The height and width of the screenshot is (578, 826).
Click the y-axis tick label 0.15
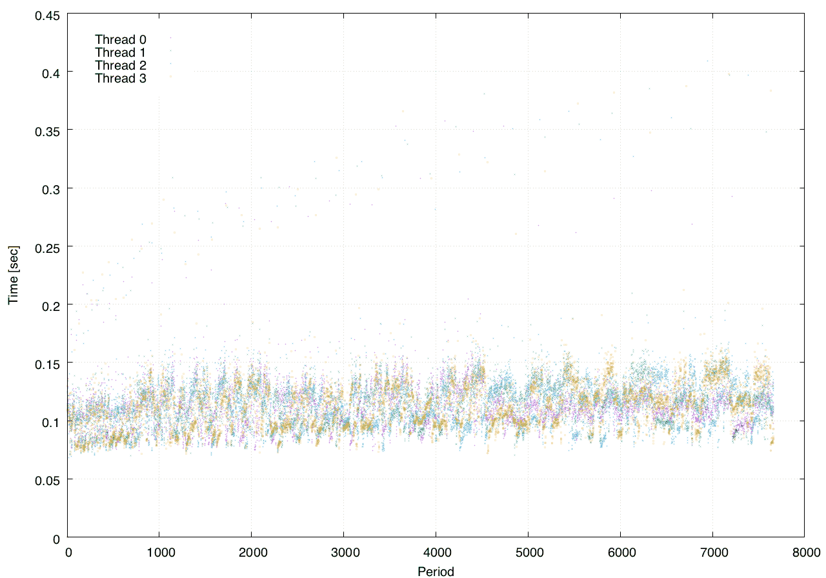[x=46, y=364]
